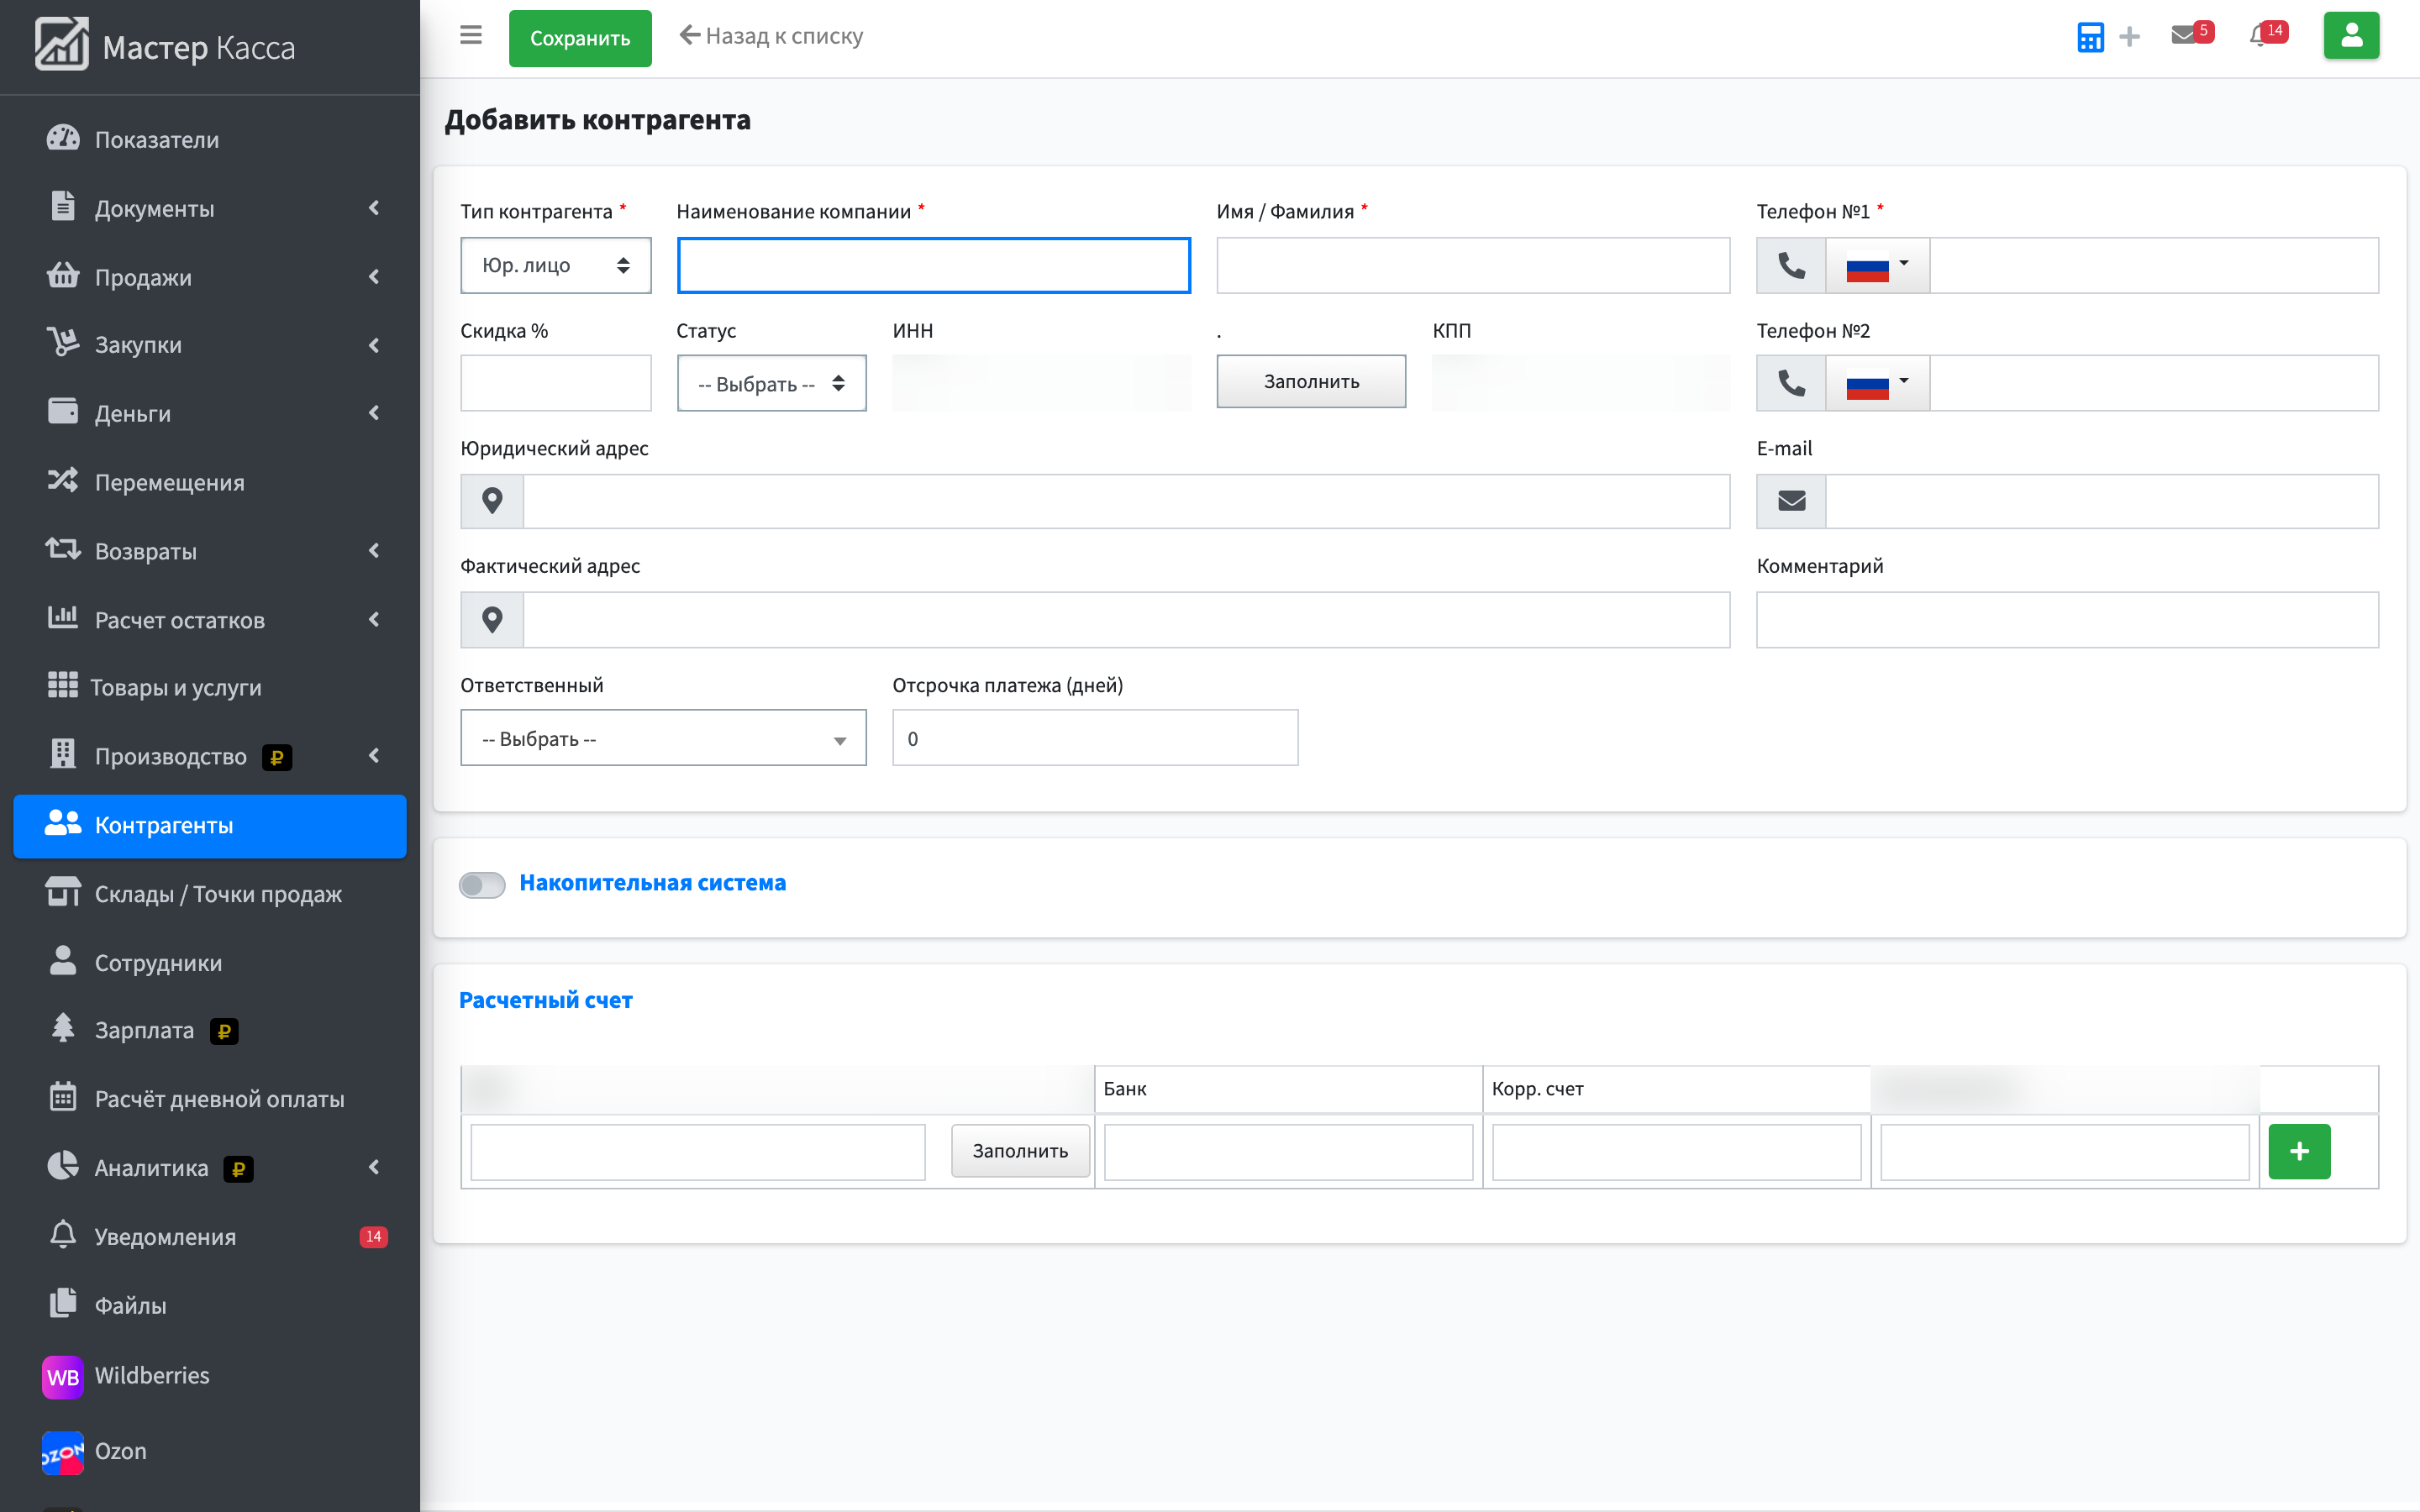This screenshot has width=2420, height=1512.
Task: Click map pin icon for Фактический адрес
Action: point(492,620)
